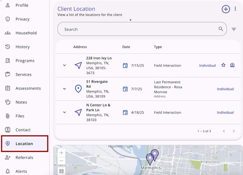The height and width of the screenshot is (175, 243).
Task: Expand the N Center Ln & Park Ln row
Action: [65, 112]
